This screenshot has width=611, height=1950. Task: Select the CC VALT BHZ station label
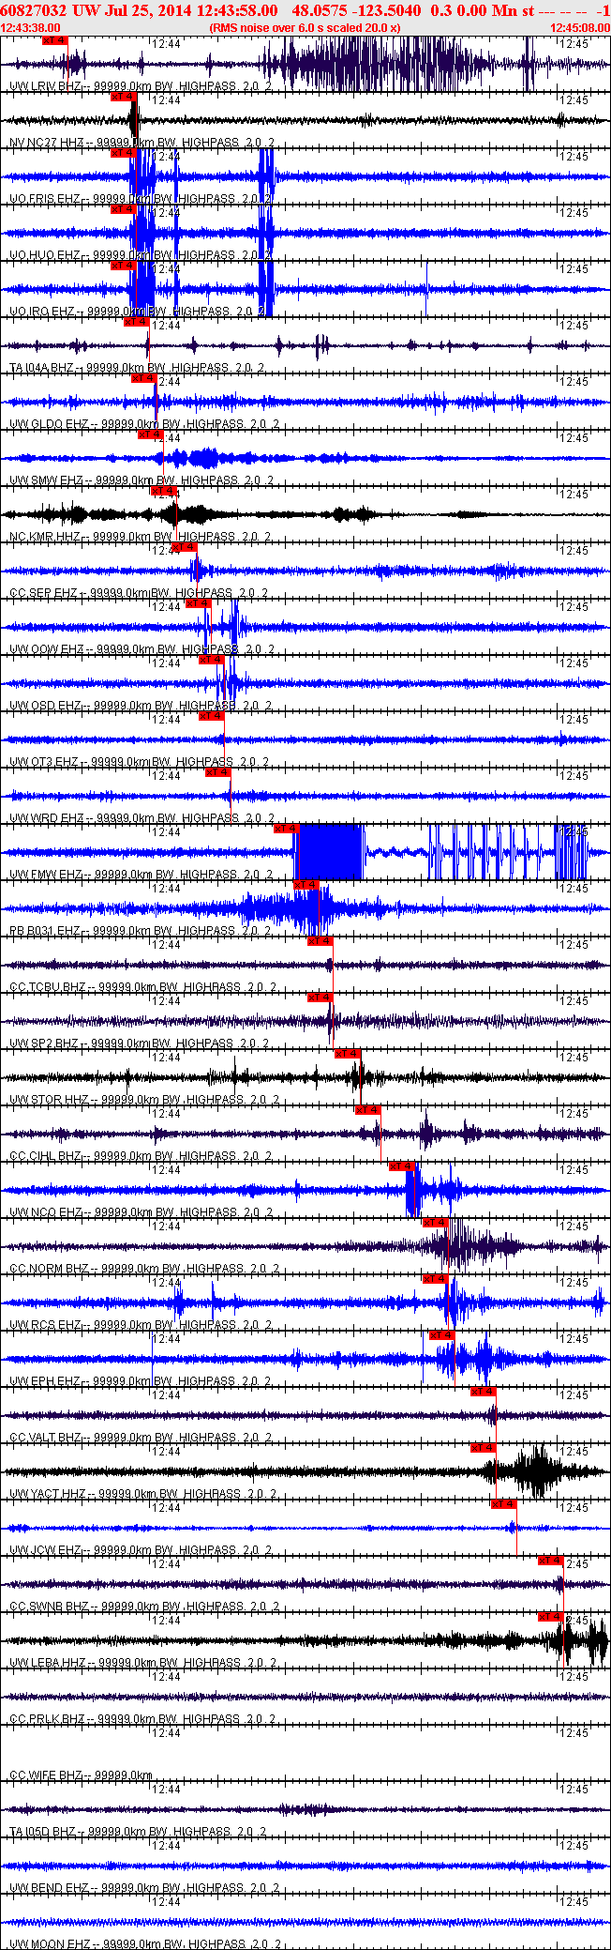[46, 1438]
